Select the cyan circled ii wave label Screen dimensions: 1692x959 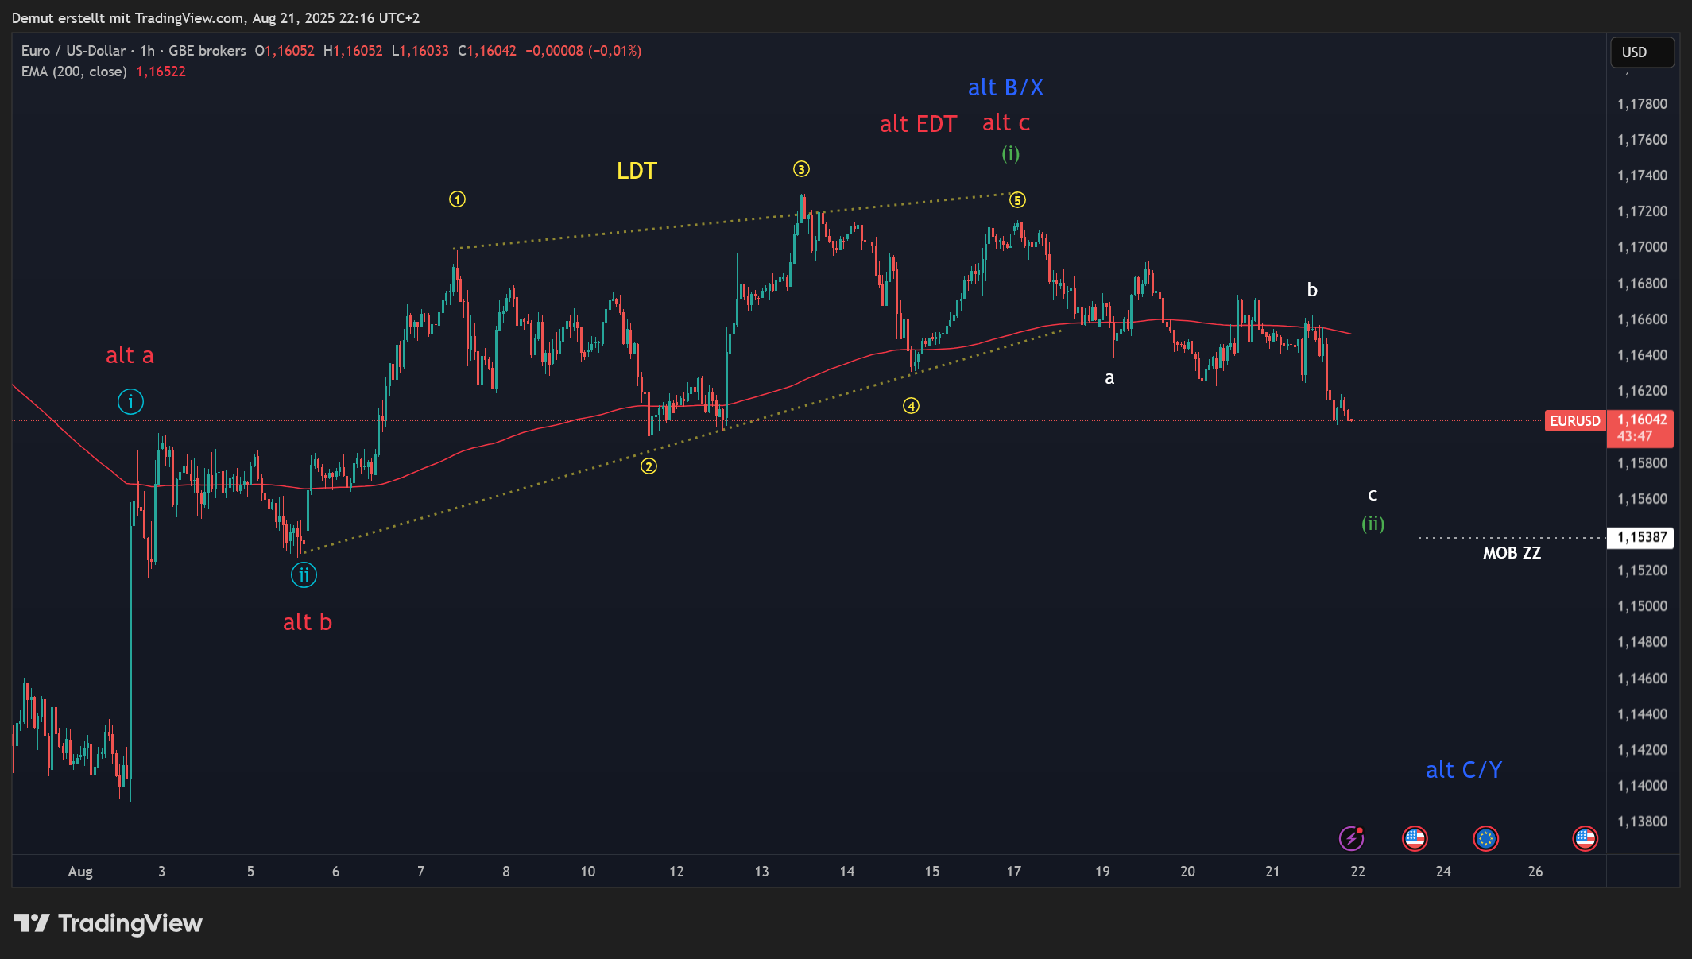pos(304,574)
